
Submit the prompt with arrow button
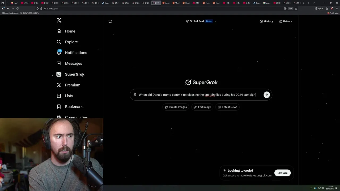coord(266,95)
